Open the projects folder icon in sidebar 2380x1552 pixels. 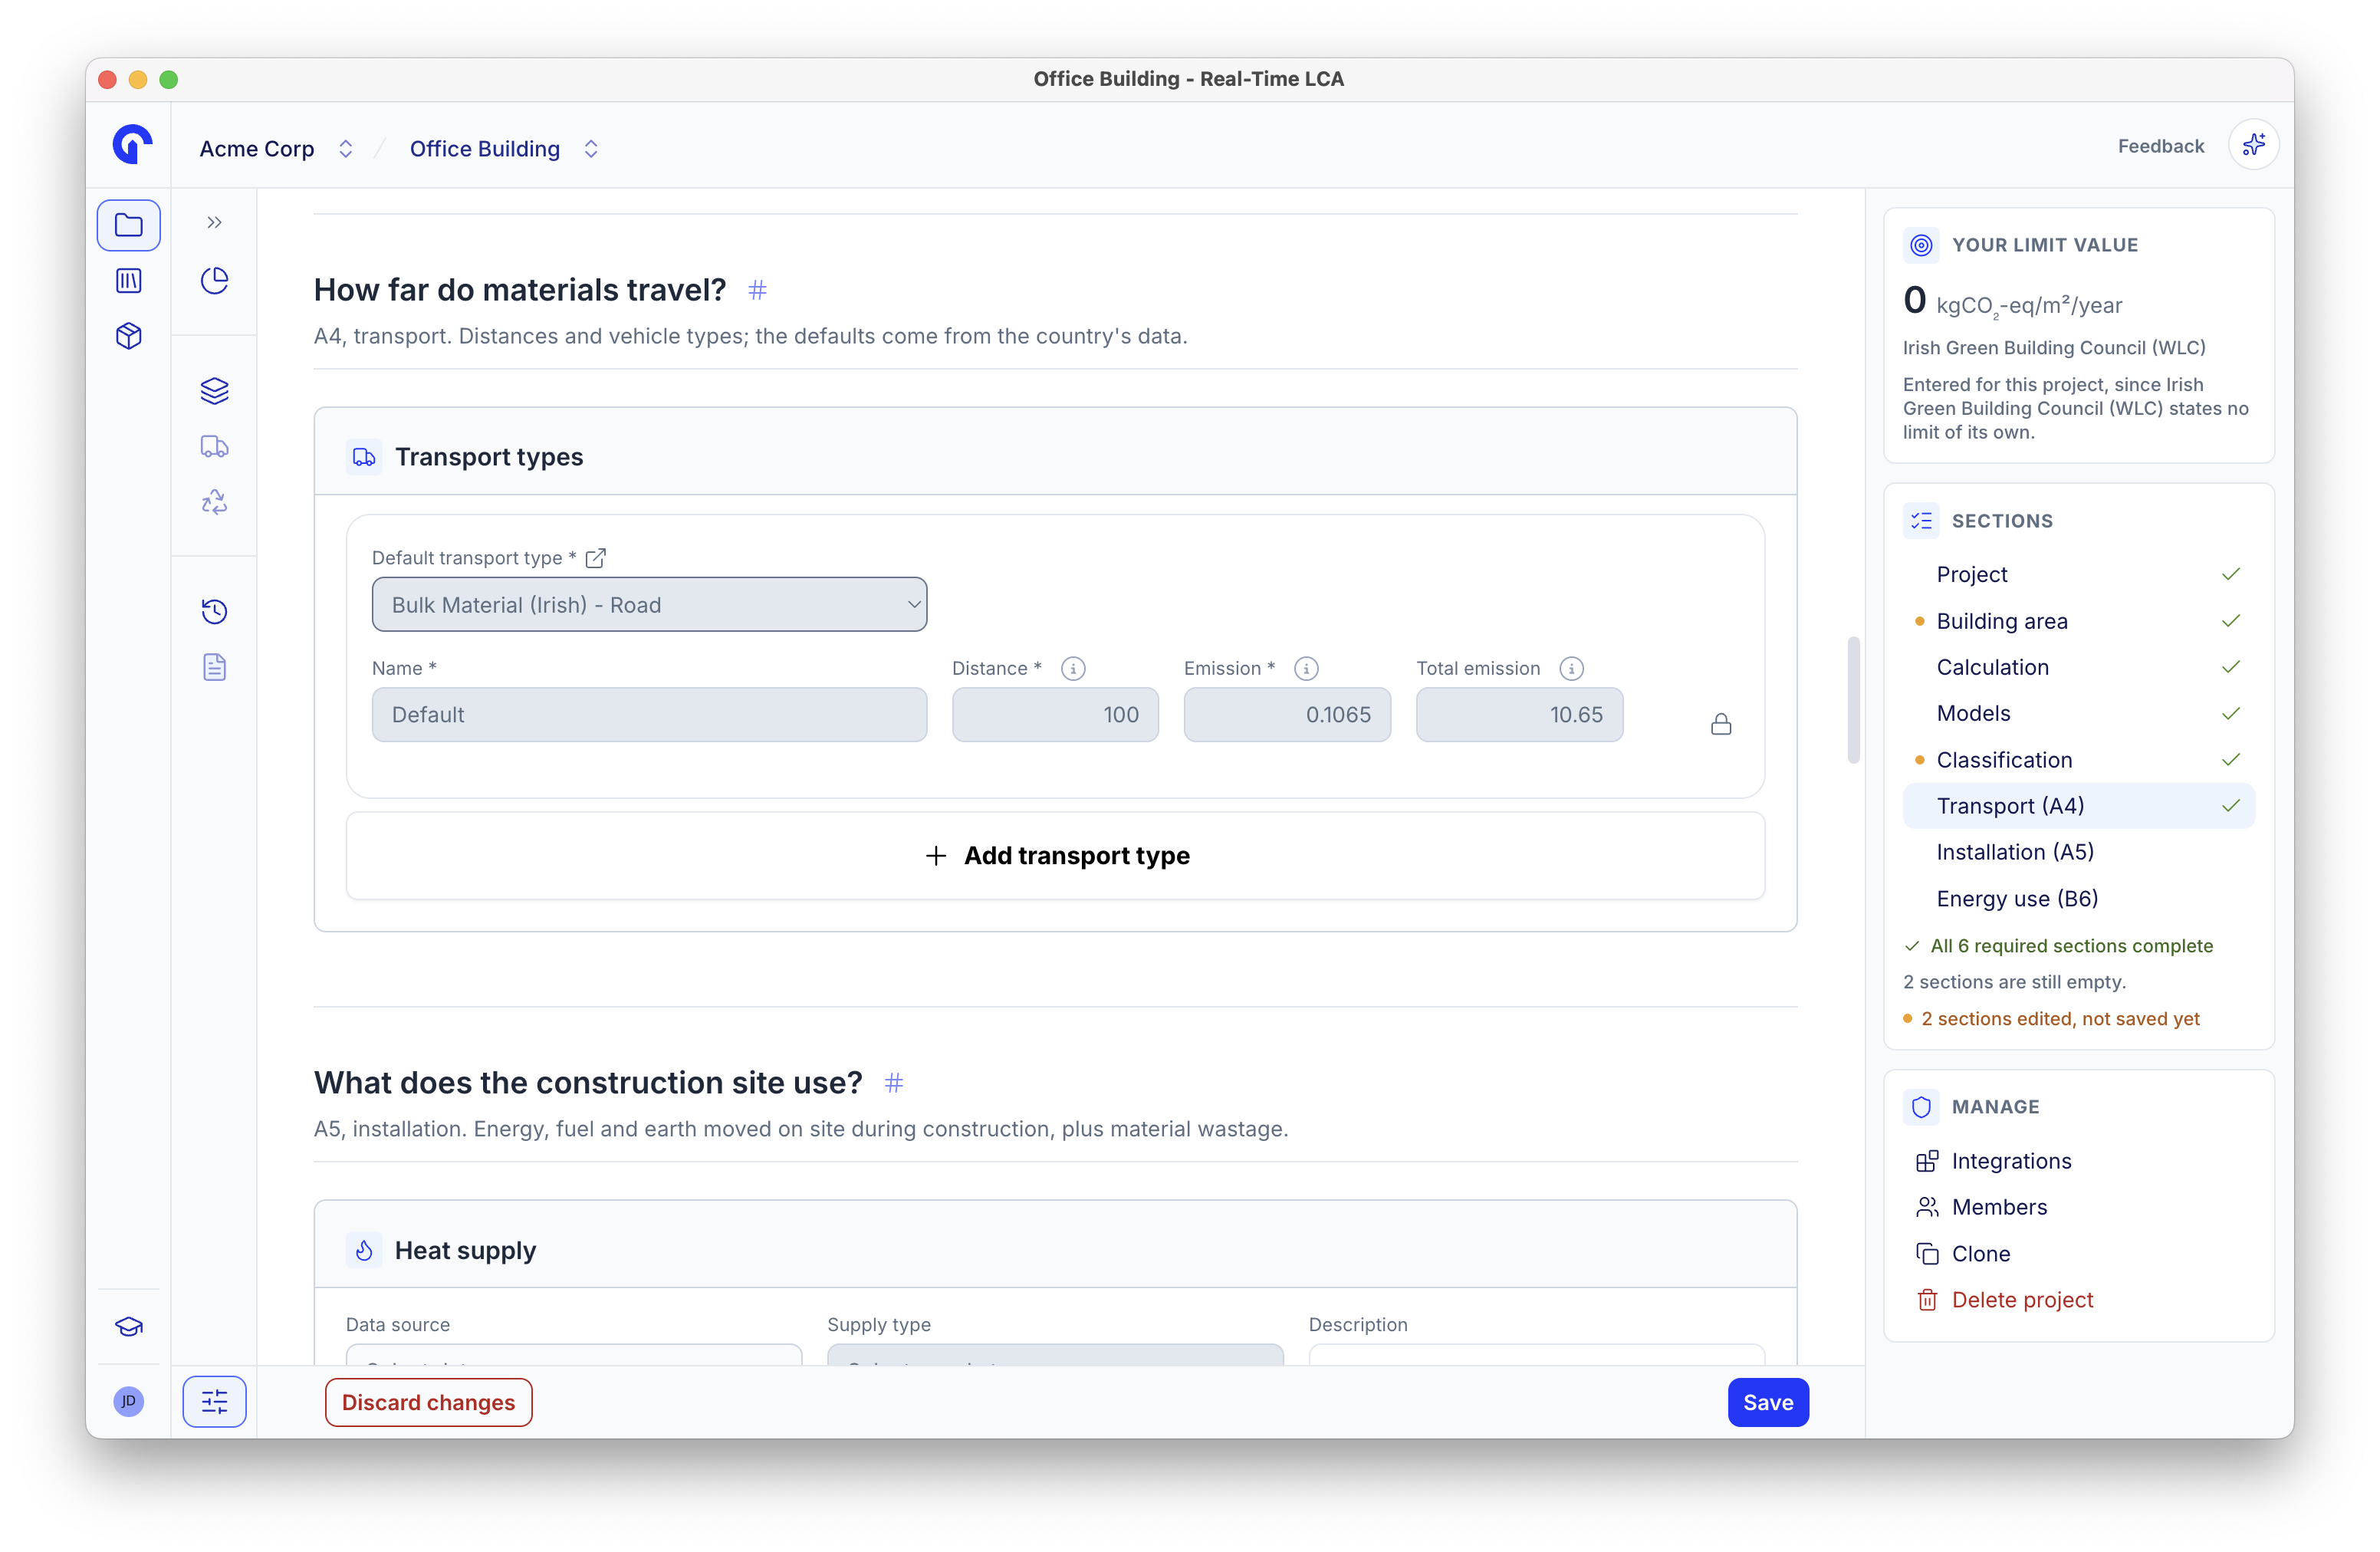coord(128,225)
